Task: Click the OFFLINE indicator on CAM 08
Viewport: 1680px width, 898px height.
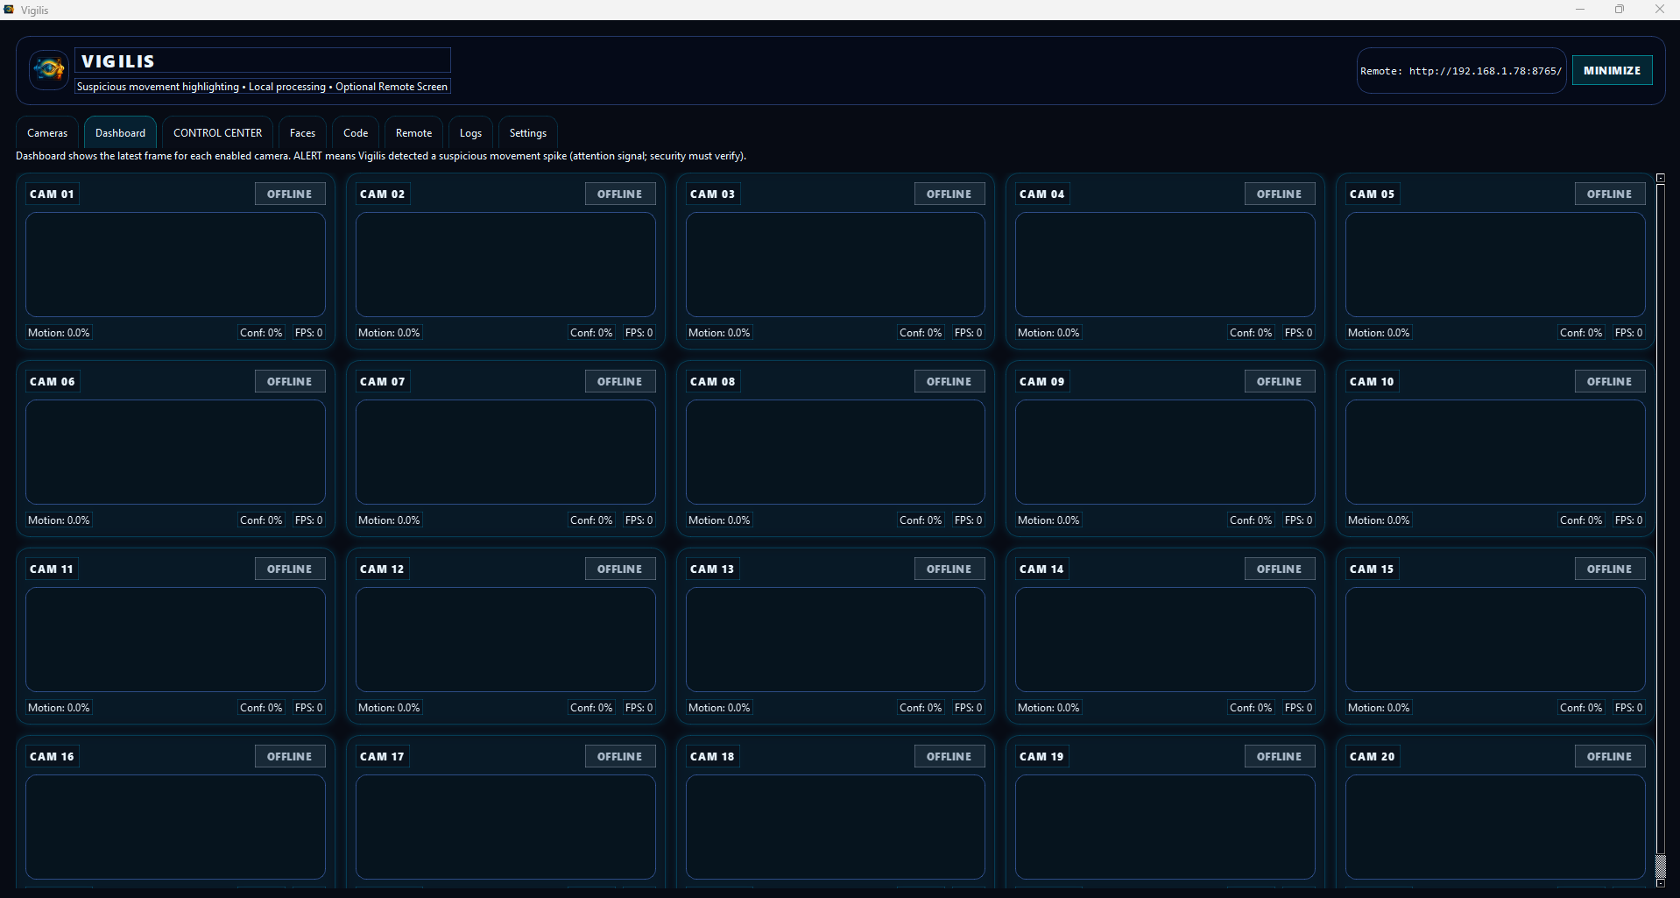Action: point(949,381)
